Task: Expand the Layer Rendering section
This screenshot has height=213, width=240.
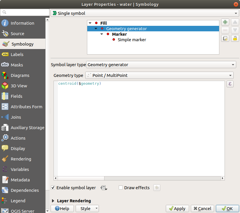Action: coord(53,201)
